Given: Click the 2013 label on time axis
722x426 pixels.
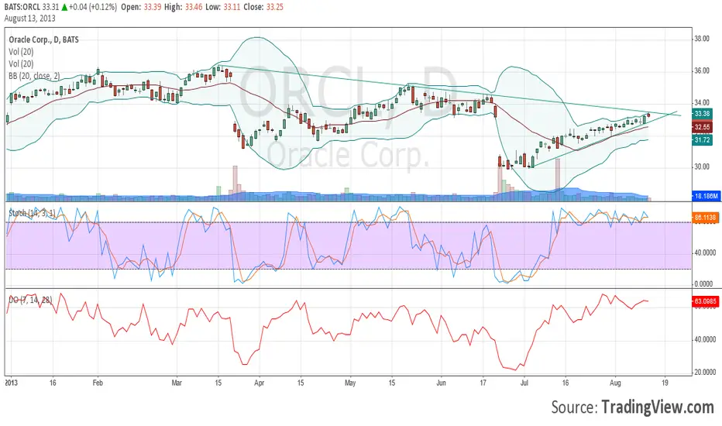Looking at the screenshot, I should pos(11,383).
